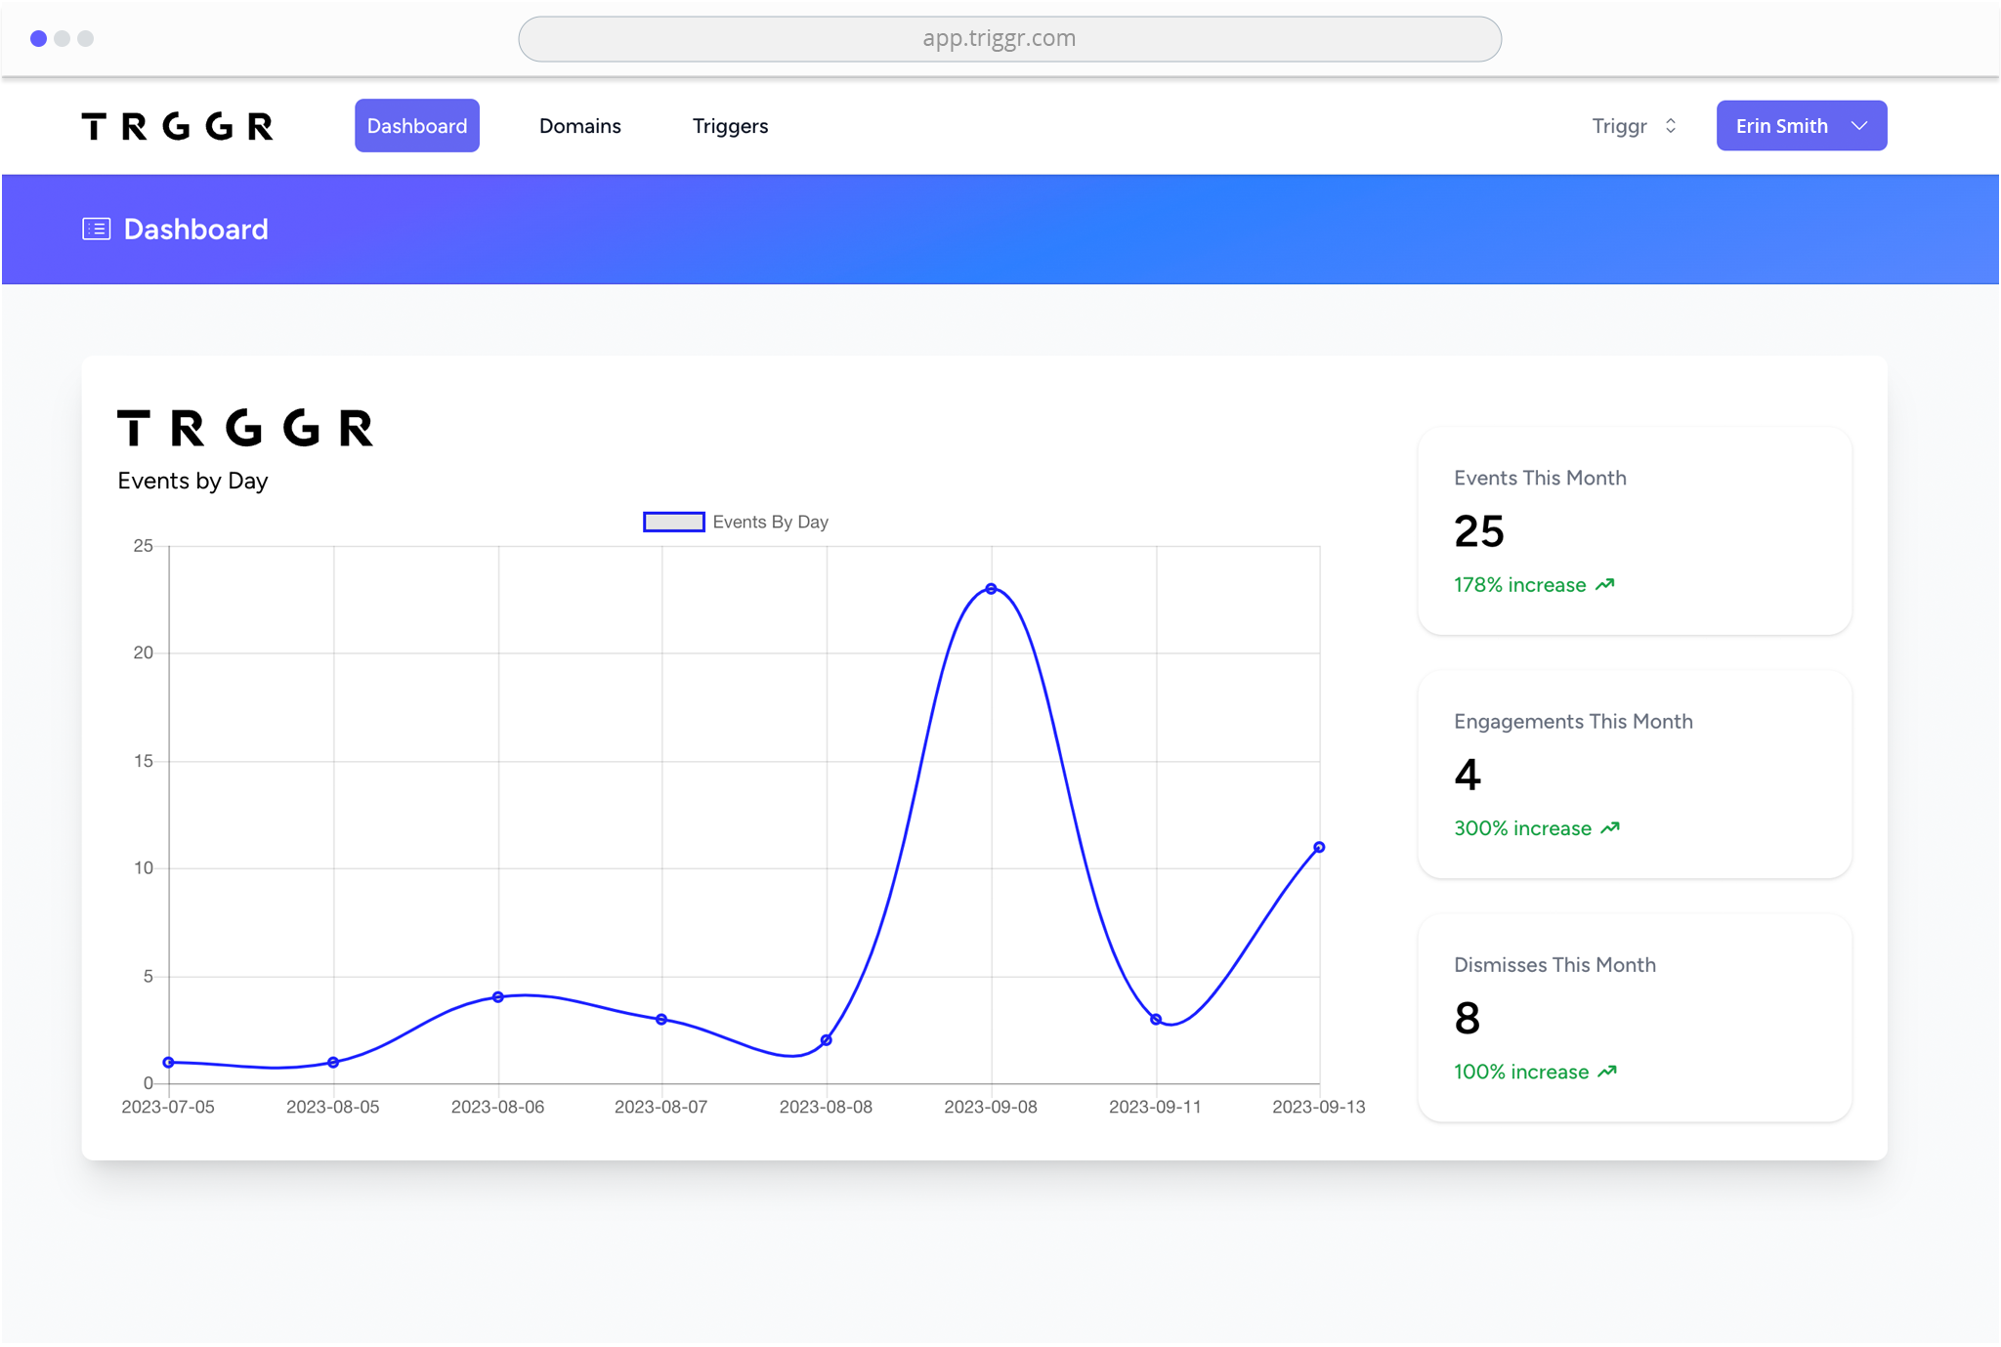
Task: Click the Dismisses value 8
Action: coord(1467,1018)
